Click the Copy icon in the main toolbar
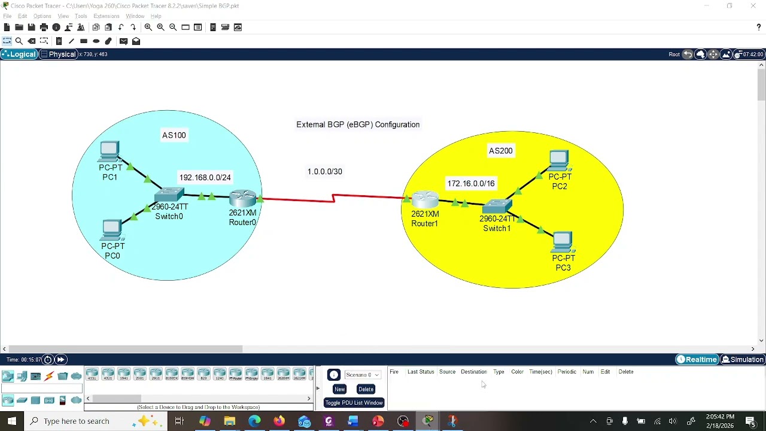 pyautogui.click(x=96, y=28)
